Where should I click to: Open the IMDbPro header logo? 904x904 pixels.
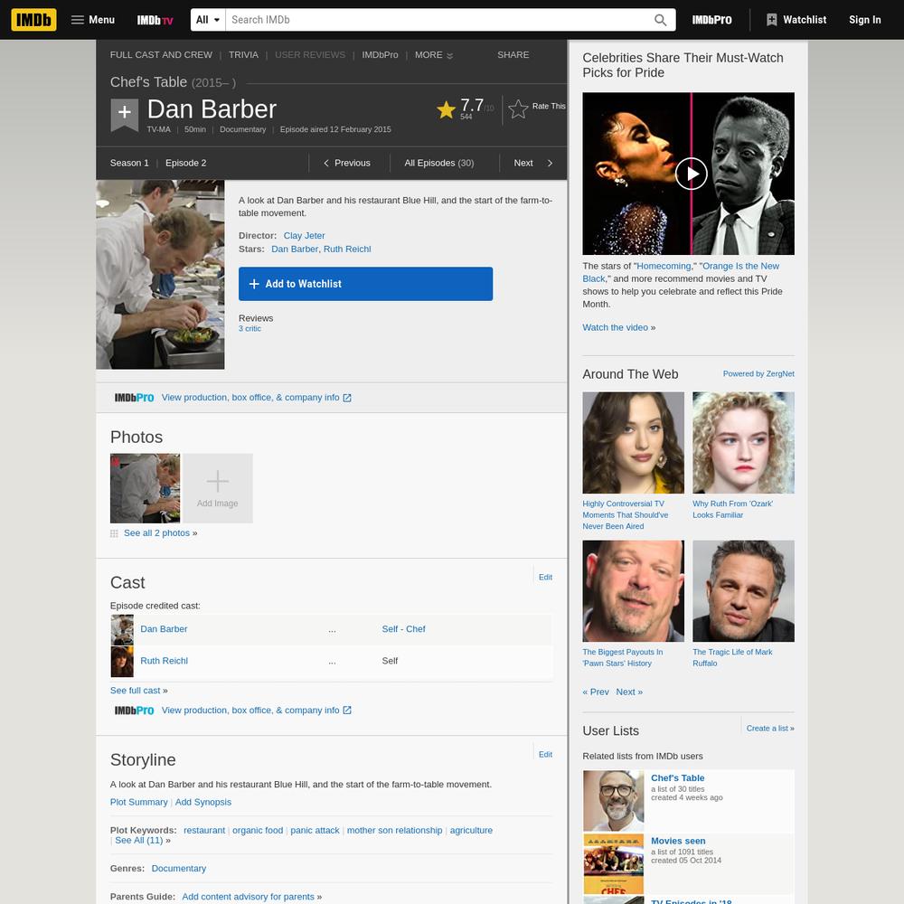coord(712,20)
